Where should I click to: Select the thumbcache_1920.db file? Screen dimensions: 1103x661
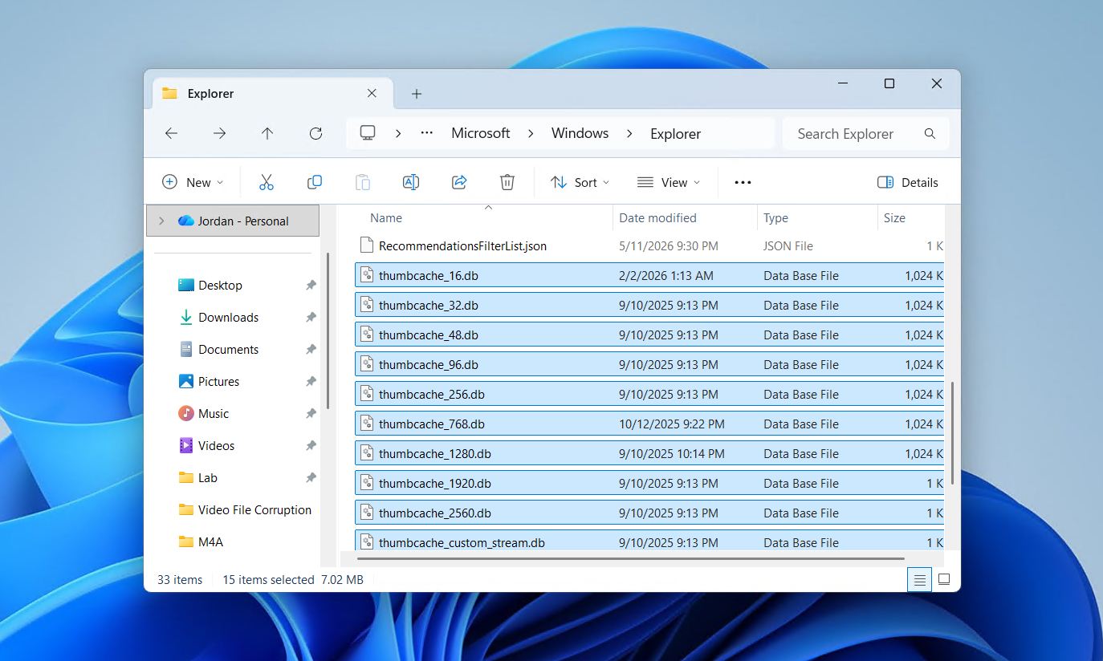point(649,484)
